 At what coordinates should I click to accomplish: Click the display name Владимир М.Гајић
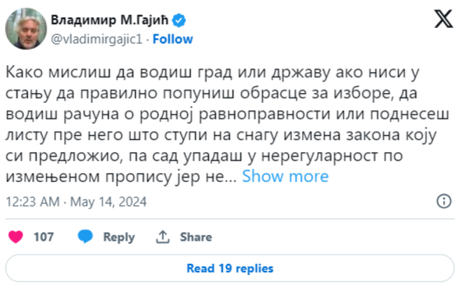[x=111, y=21]
